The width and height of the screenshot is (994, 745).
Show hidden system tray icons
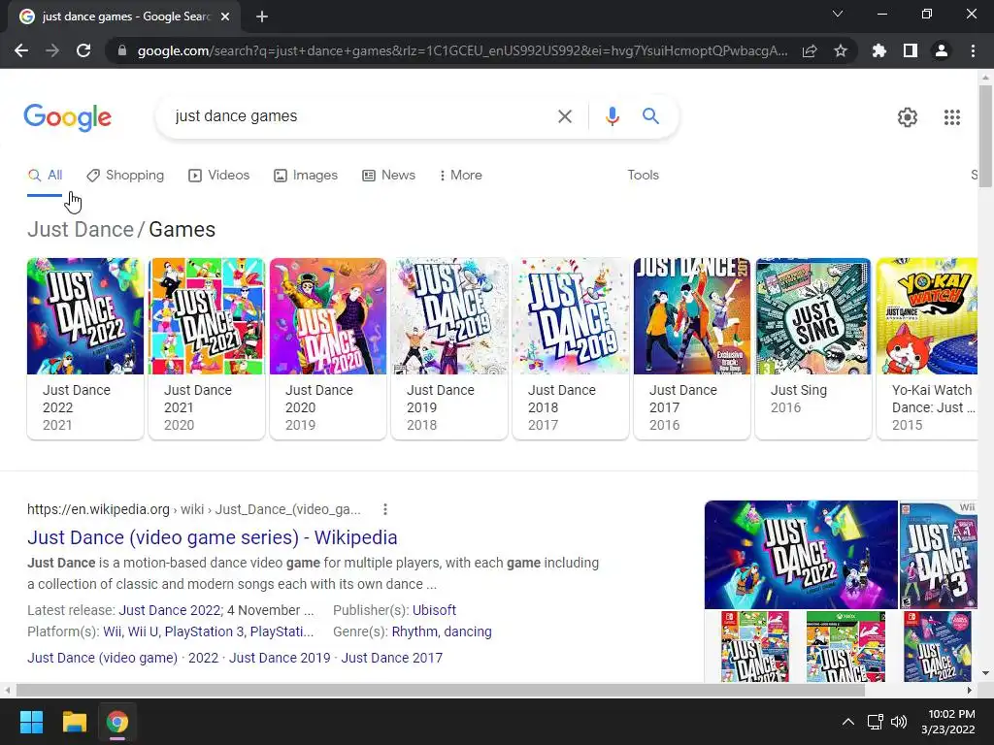(848, 722)
